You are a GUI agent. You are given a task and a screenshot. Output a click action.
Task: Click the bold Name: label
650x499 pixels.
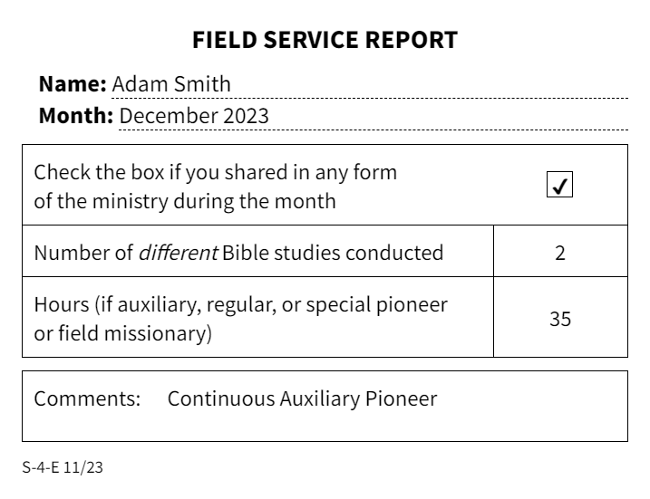click(73, 84)
